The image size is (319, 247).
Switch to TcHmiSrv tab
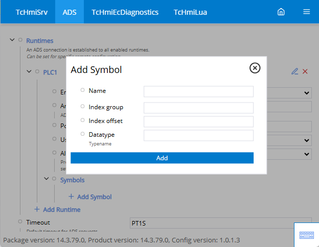[32, 12]
